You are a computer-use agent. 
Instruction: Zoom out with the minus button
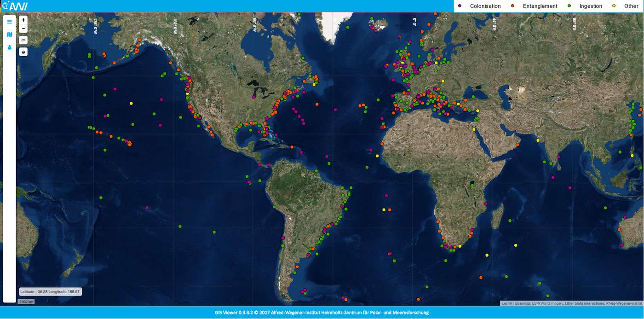(x=23, y=29)
